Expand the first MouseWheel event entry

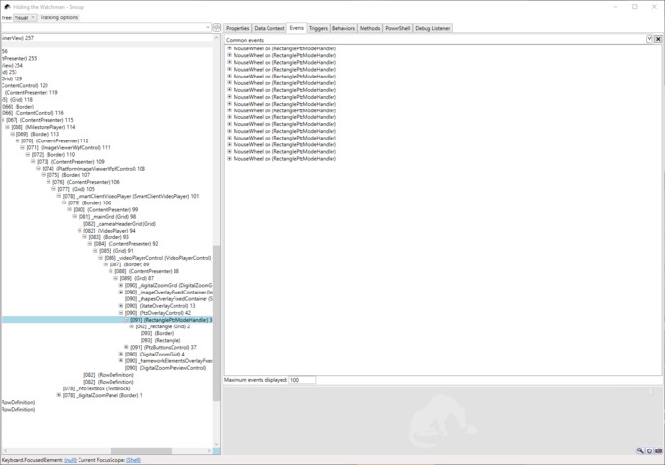[229, 48]
